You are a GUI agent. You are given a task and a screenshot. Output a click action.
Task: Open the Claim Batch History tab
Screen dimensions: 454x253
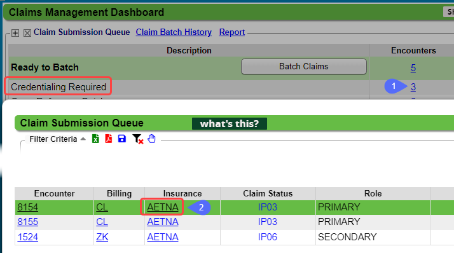coord(174,32)
